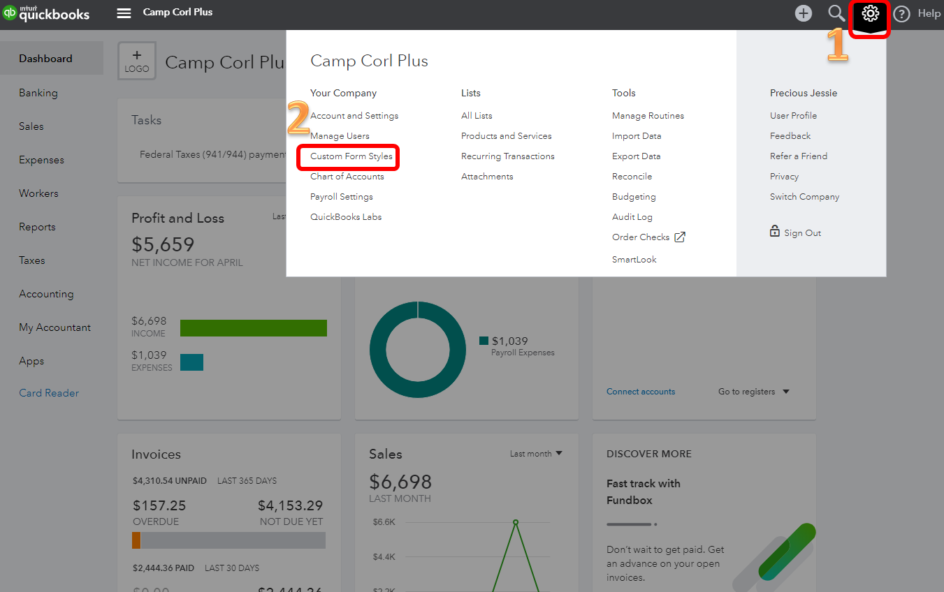Image resolution: width=944 pixels, height=592 pixels.
Task: Click the green Income bar
Action: point(253,328)
